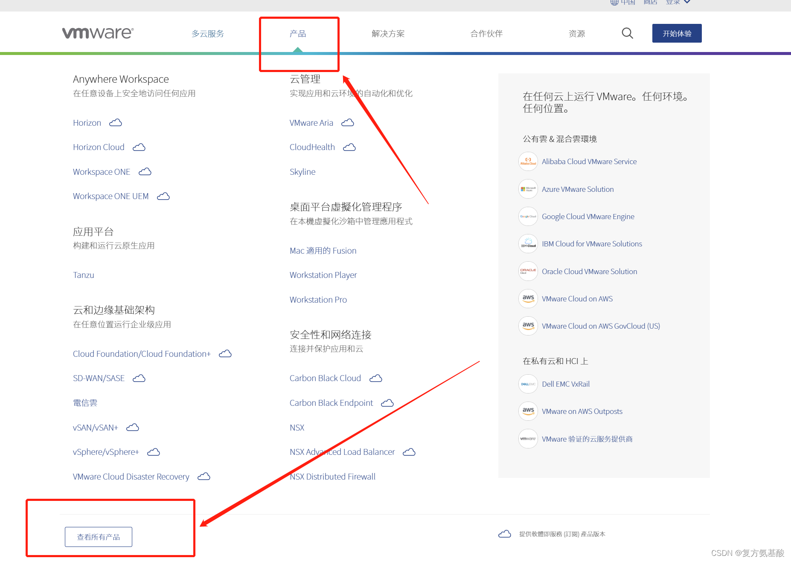
Task: Click cloud icon beside NSX Advanced Load Balancer
Action: 409,452
